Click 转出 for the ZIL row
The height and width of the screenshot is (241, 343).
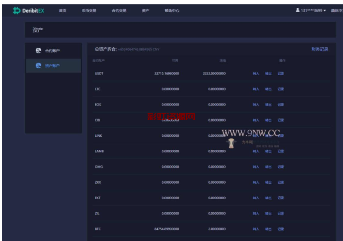(268, 214)
